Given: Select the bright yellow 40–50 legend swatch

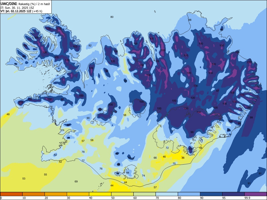Looking at the screenshot, I should click(100, 194).
